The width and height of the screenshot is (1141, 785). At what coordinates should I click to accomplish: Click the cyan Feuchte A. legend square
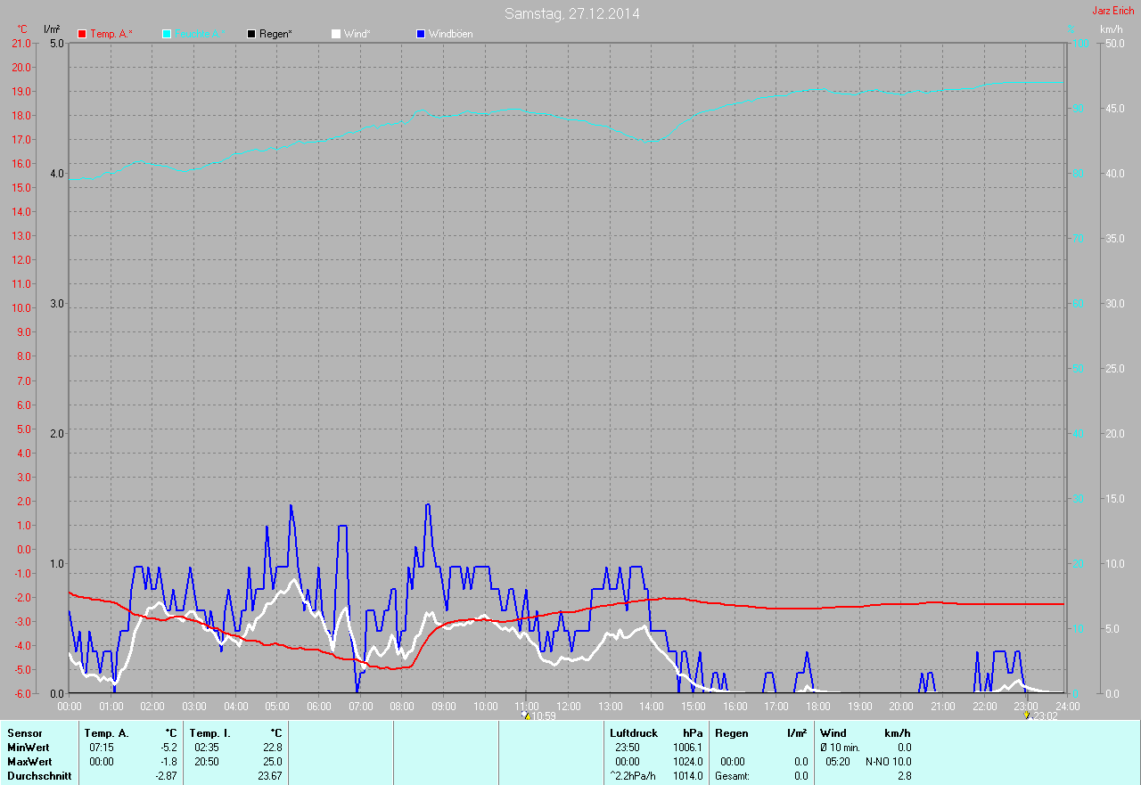pos(167,34)
